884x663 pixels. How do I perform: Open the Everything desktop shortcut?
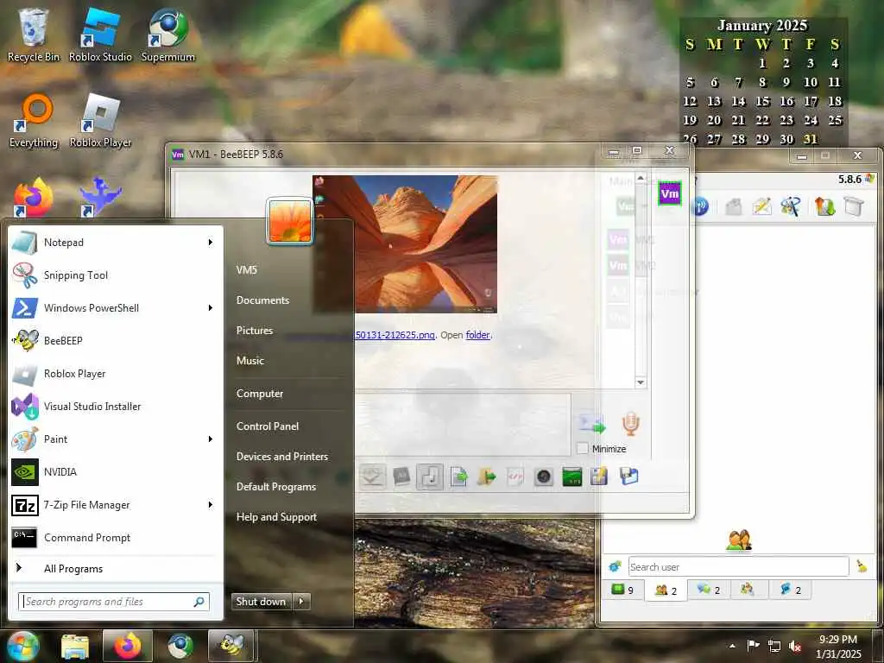click(x=34, y=121)
